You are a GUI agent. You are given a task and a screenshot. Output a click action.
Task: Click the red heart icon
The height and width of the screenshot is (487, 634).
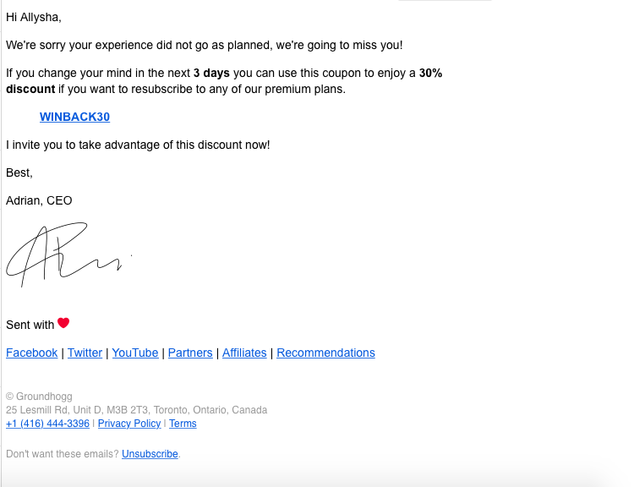63,323
